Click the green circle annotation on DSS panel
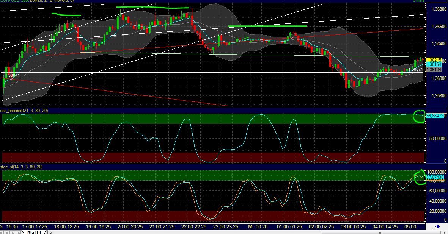Screen dimensions: 448x234 coord(419,116)
